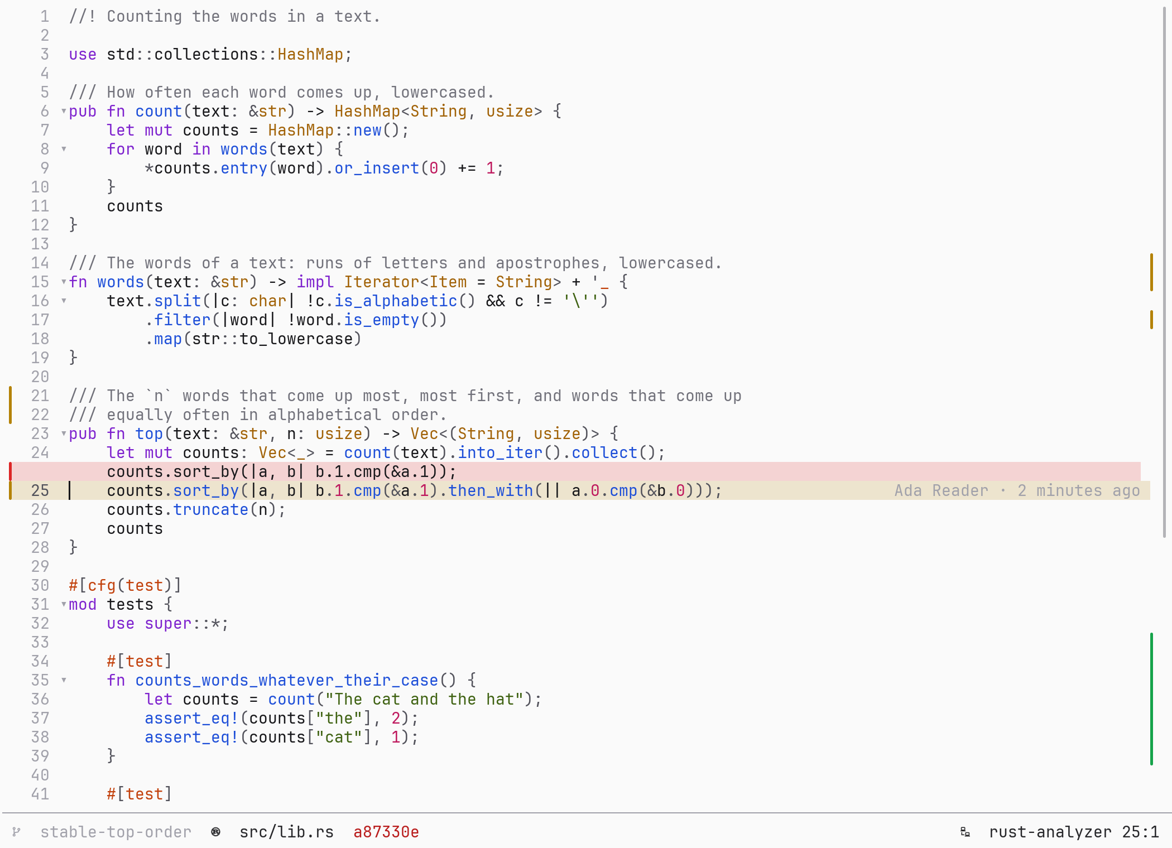Click the modified gutter marker on line 25
1172x848 pixels.
tap(11, 490)
